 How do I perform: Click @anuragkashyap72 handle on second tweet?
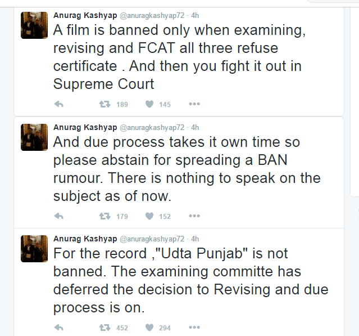click(x=151, y=128)
